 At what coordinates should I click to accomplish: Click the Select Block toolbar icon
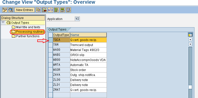pos(62,10)
